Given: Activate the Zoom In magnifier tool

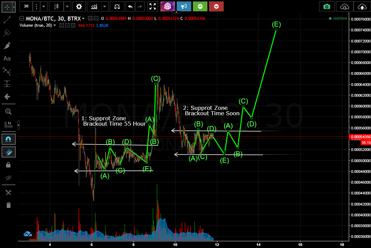Looking at the screenshot, I should (8, 112).
